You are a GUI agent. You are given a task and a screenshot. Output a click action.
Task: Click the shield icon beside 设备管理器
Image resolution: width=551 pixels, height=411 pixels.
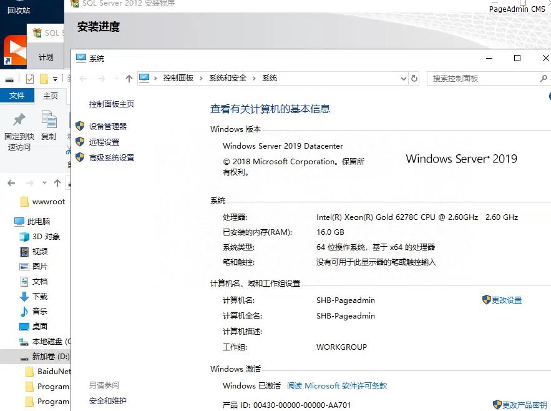coord(80,126)
